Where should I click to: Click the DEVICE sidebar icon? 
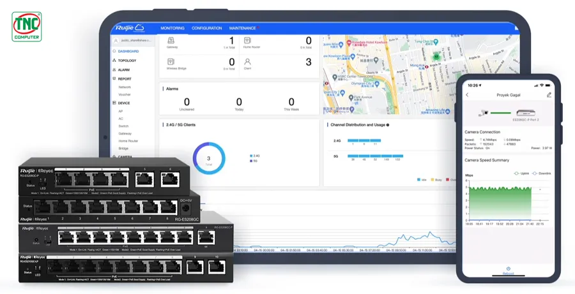click(114, 103)
